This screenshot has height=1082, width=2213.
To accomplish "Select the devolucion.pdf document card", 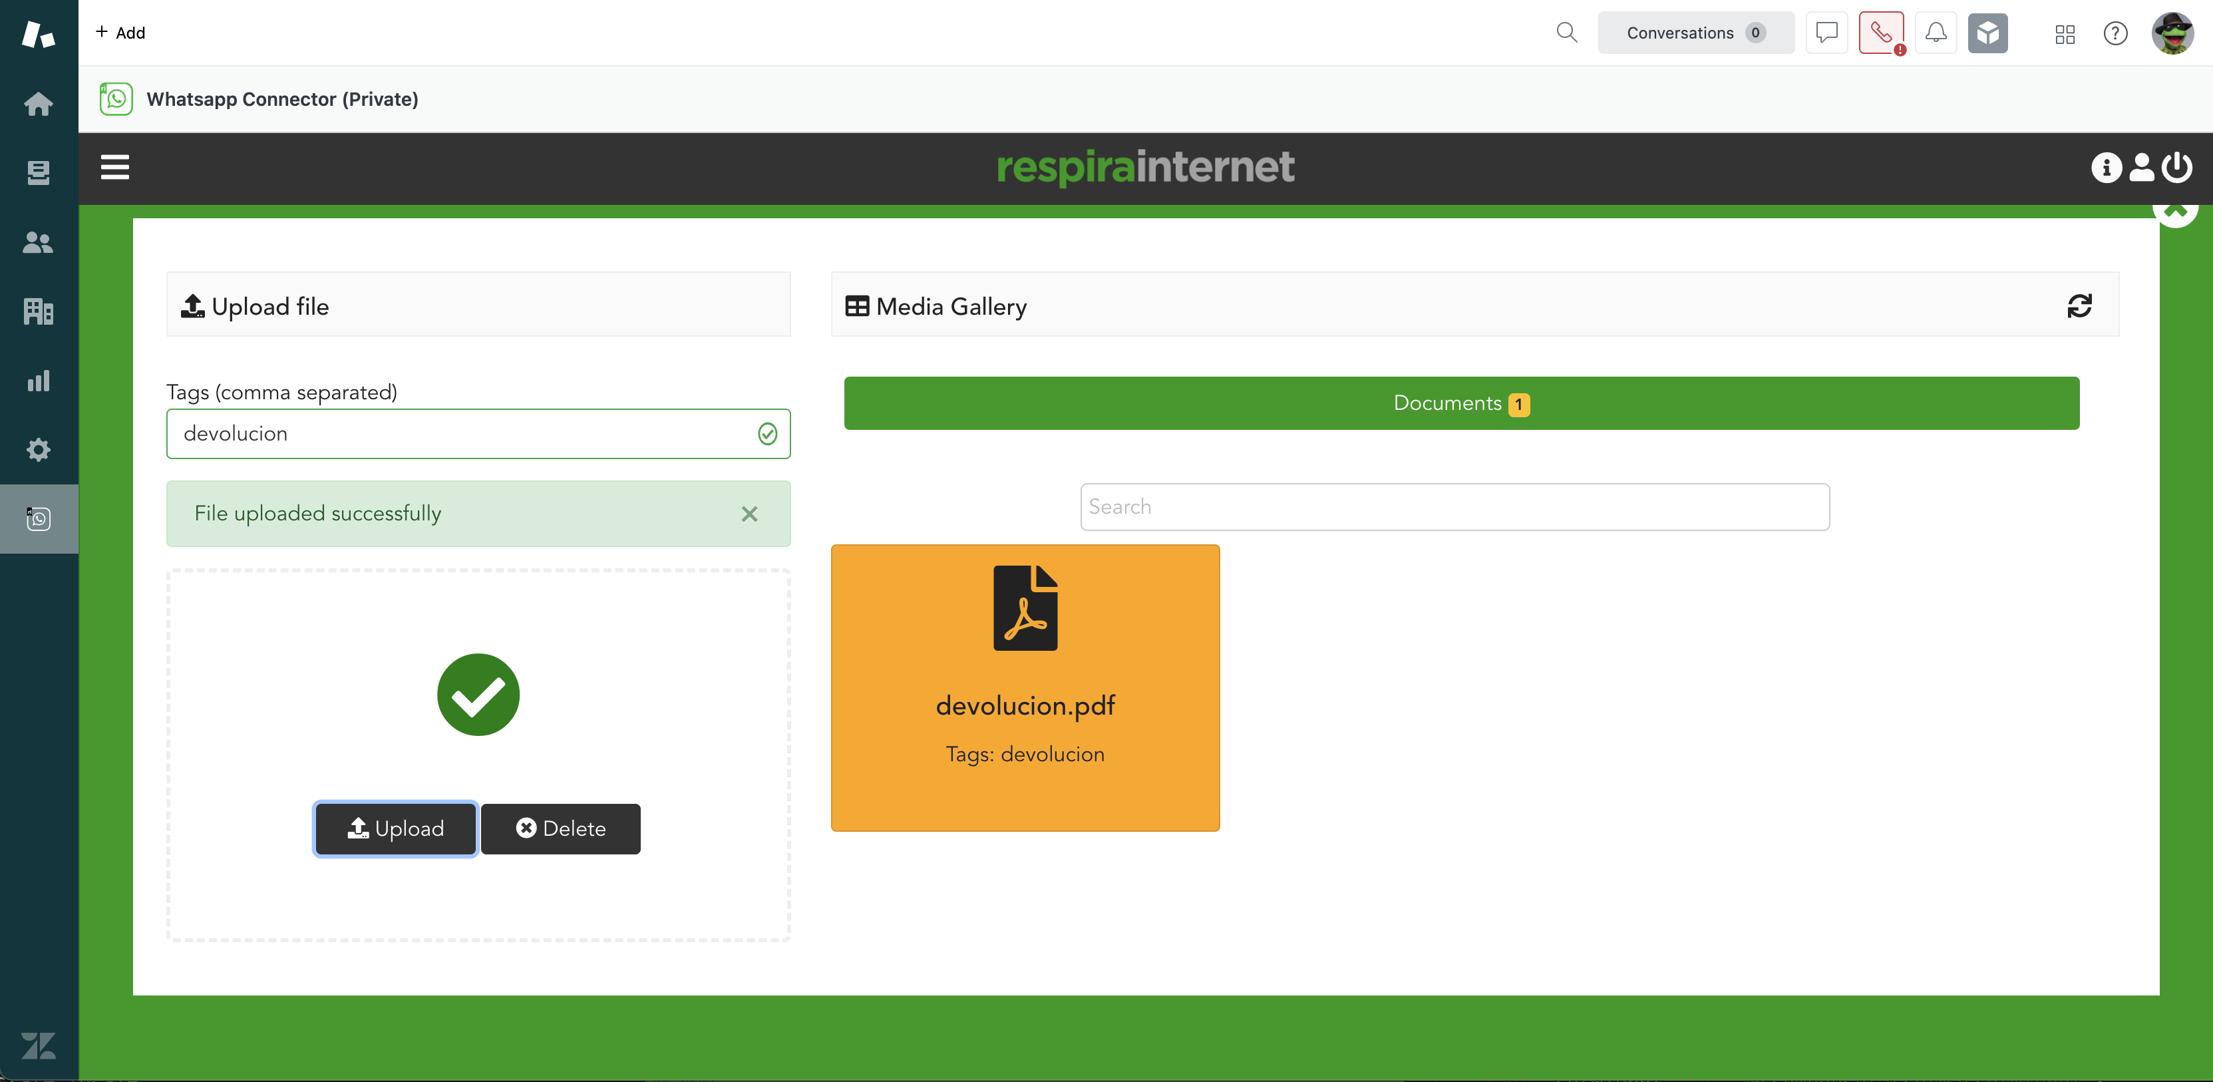I will pos(1025,687).
